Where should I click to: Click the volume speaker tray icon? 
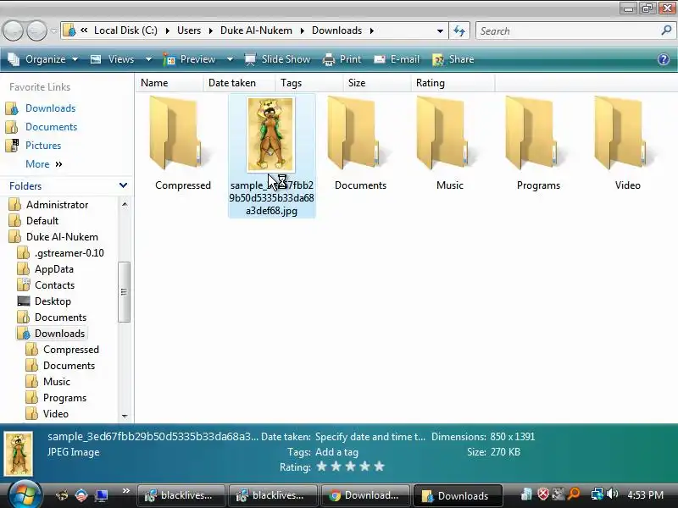(612, 494)
